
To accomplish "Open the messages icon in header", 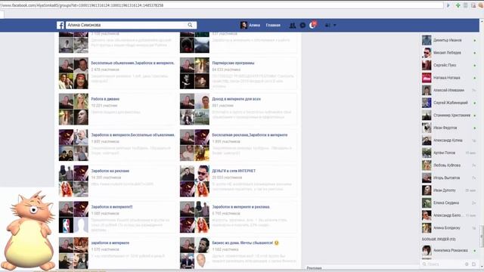I will pos(302,25).
